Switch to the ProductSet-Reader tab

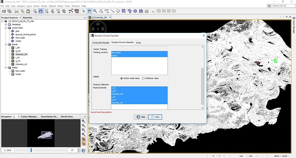click(101, 43)
